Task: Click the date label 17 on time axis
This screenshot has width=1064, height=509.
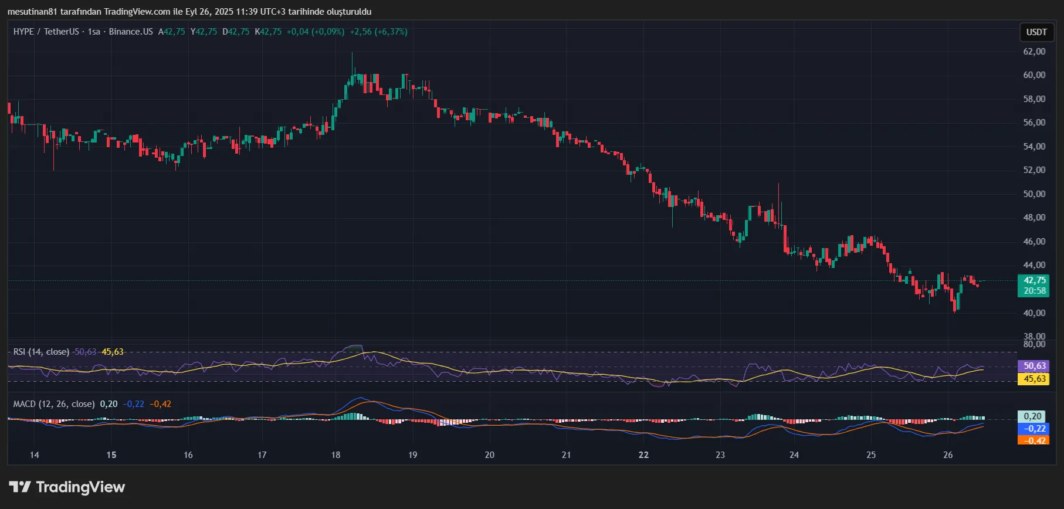Action: tap(262, 455)
